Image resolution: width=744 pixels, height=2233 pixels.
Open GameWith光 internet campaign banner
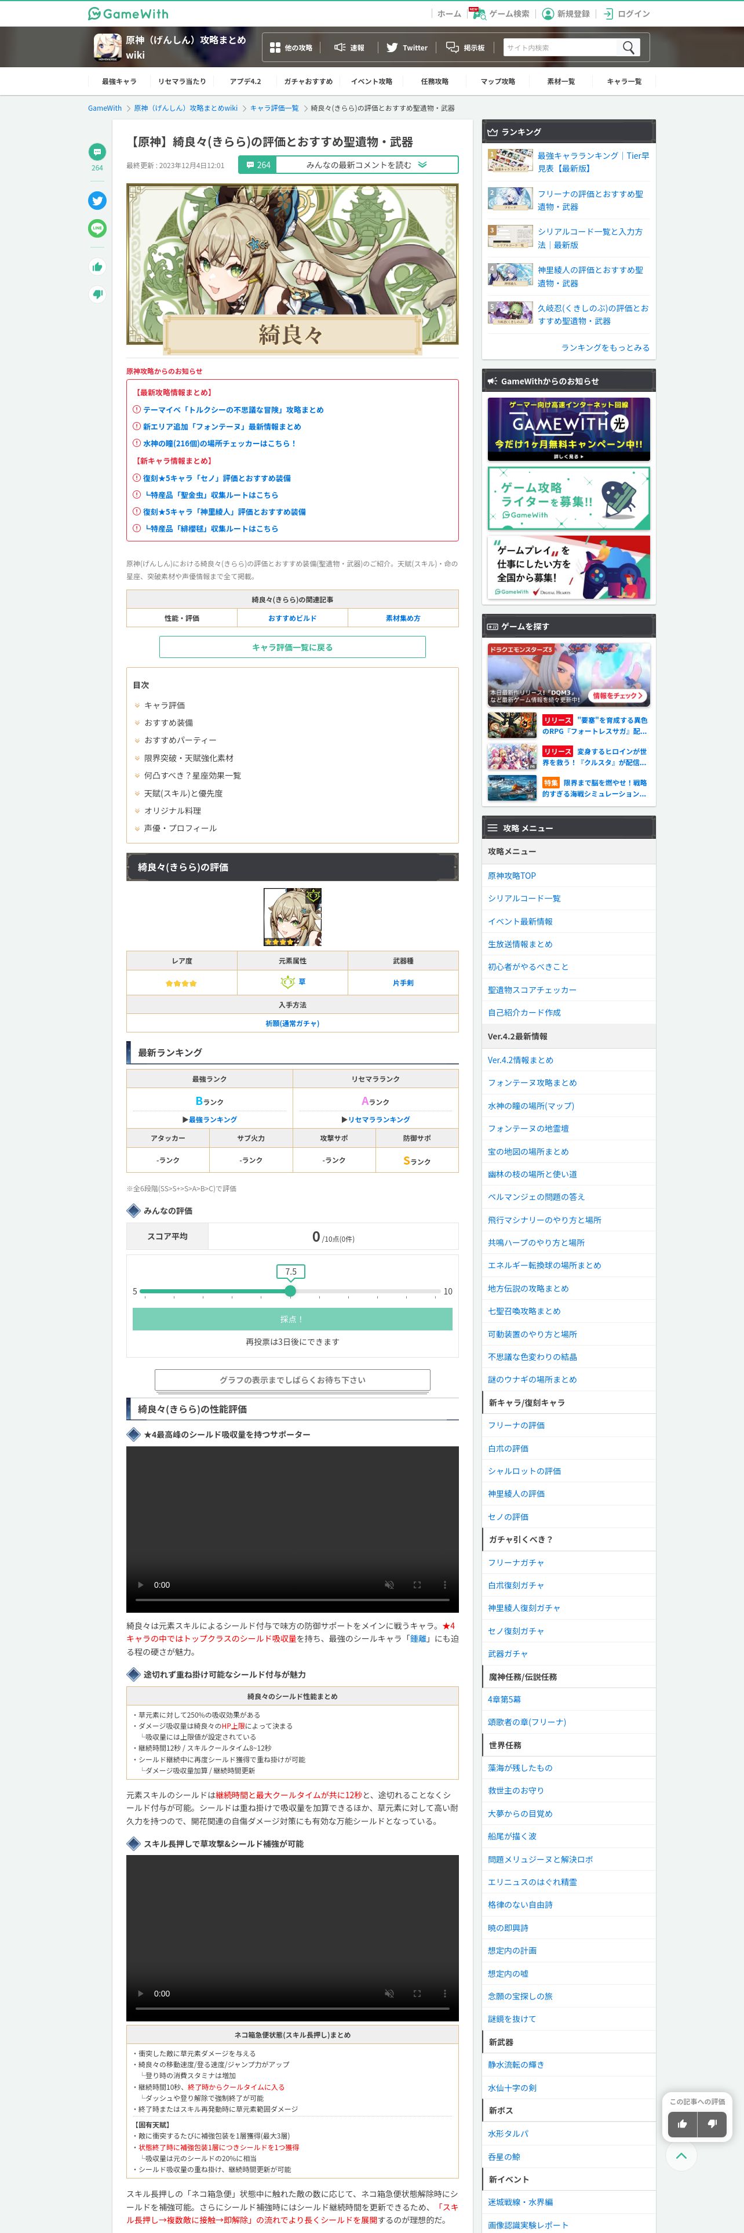(x=568, y=429)
